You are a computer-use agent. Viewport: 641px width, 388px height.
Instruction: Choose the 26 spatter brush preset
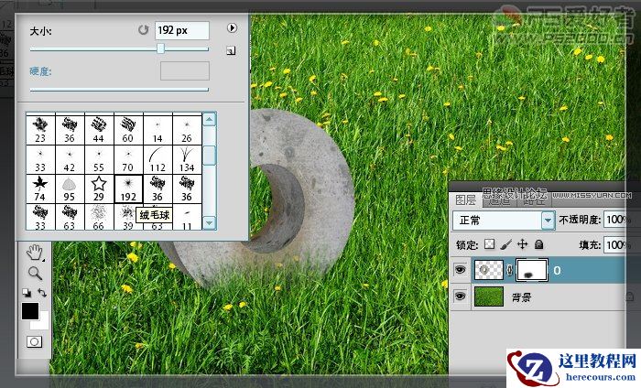187,130
